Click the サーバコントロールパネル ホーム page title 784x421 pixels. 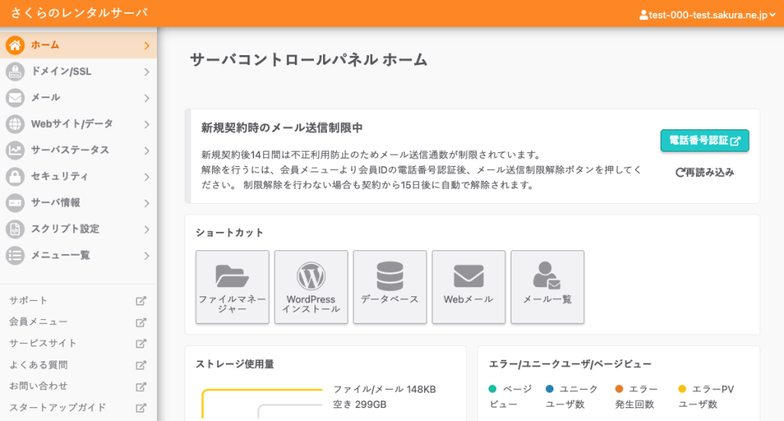309,60
